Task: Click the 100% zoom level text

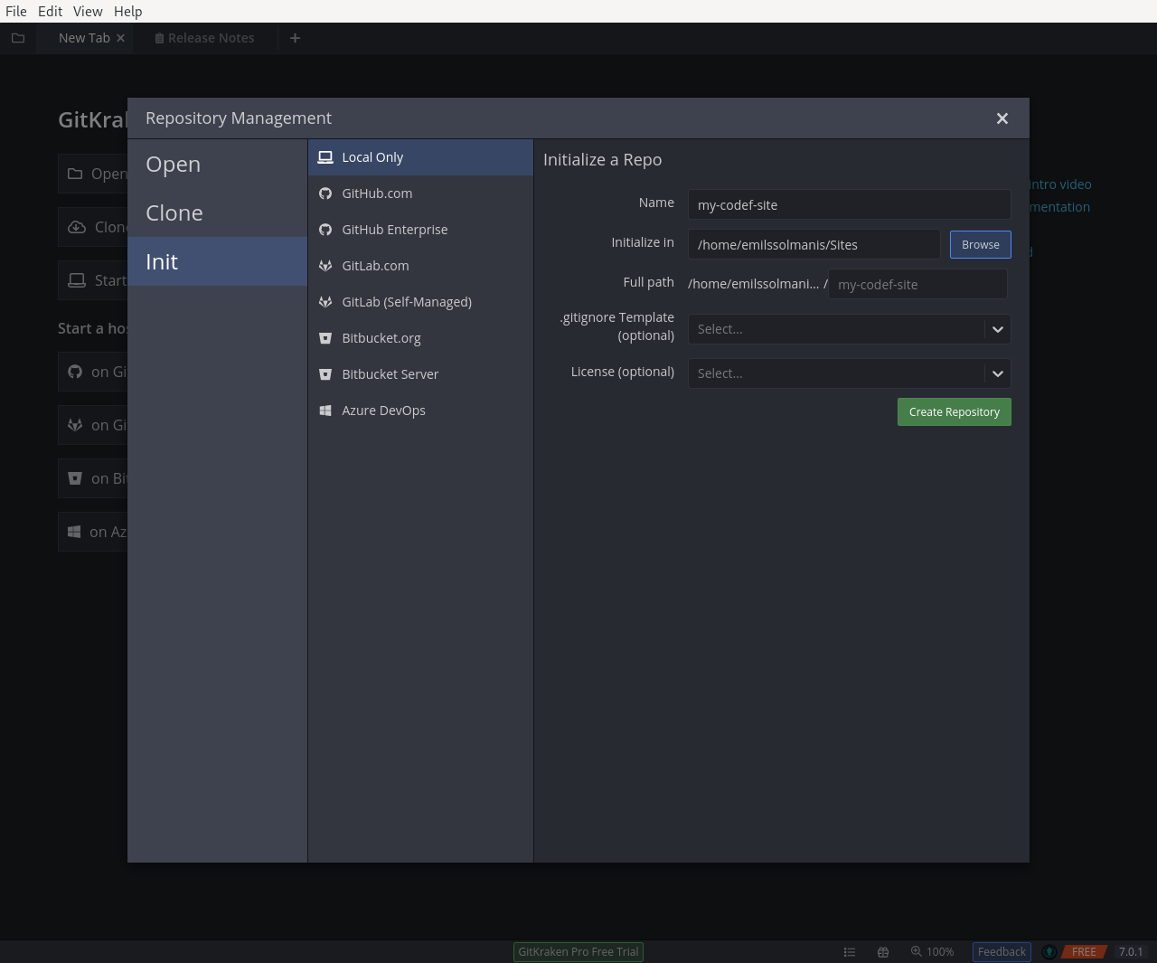Action: click(x=940, y=952)
